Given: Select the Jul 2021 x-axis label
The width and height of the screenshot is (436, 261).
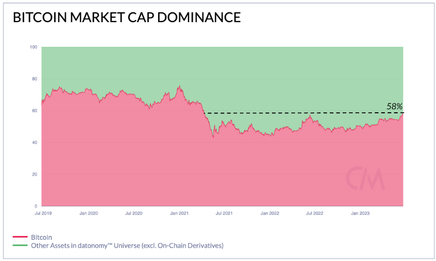Looking at the screenshot, I should pos(224,213).
